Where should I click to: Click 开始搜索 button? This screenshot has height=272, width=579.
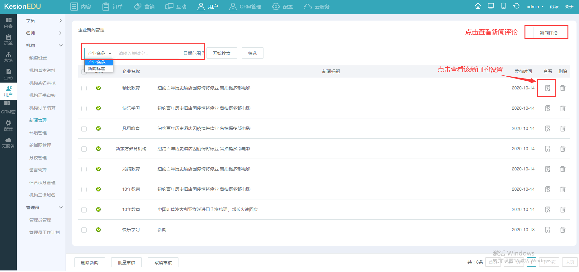tap(222, 53)
